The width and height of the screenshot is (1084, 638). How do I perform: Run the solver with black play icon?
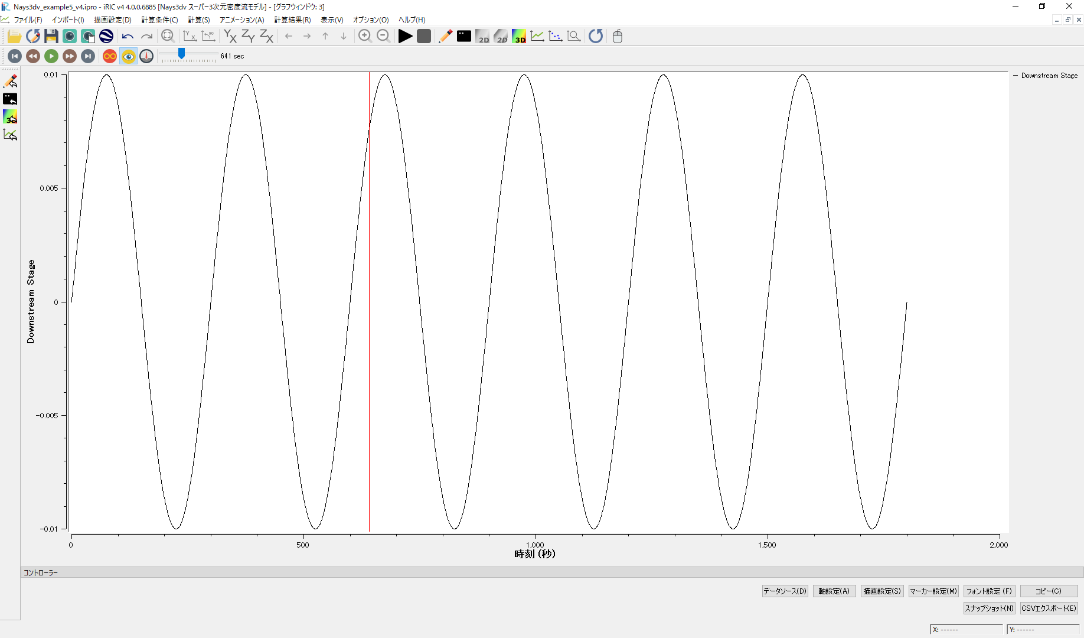coord(405,37)
